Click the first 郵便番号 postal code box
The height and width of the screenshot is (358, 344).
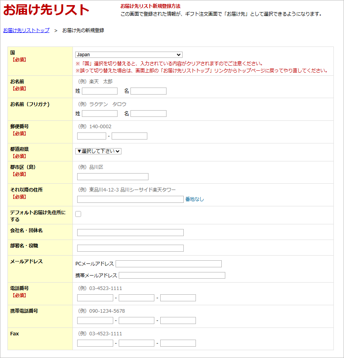tap(91, 136)
